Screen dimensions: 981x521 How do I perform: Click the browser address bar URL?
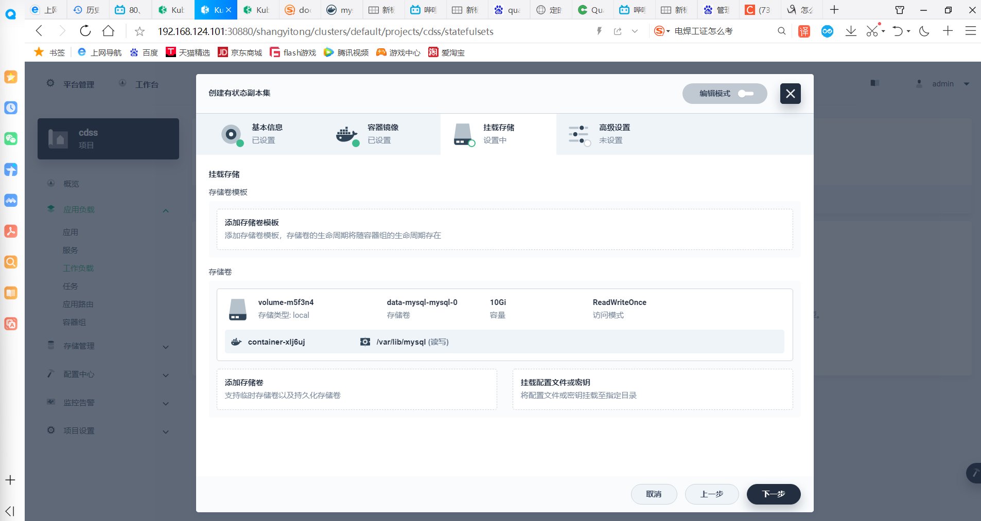pos(325,31)
